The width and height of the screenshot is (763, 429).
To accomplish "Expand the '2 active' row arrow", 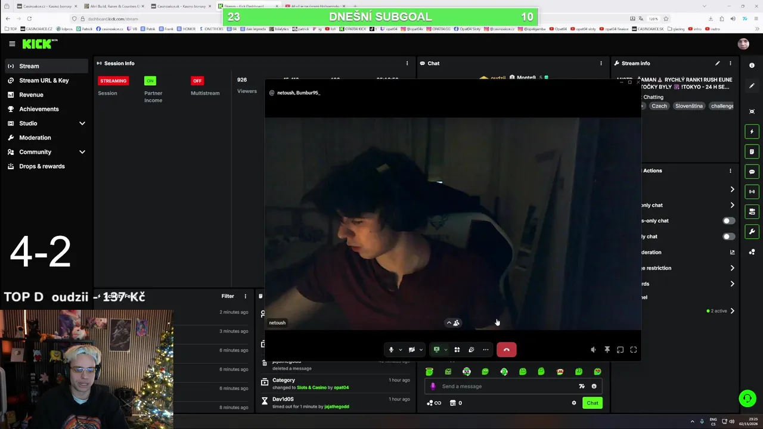I will click(732, 311).
